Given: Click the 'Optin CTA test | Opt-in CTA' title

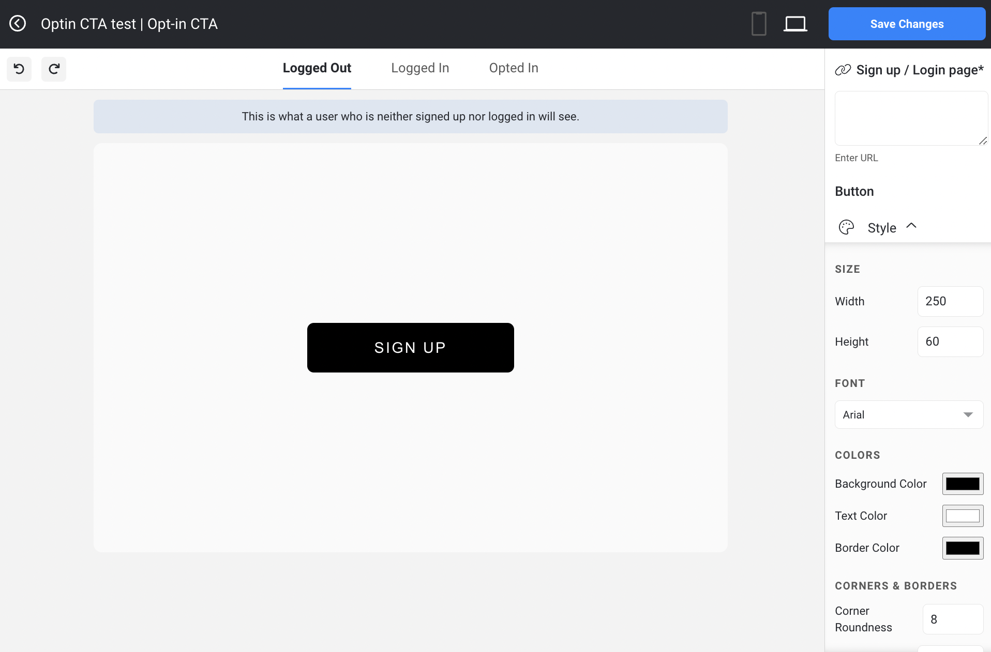Looking at the screenshot, I should point(129,24).
